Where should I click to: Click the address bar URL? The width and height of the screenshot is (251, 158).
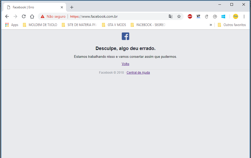[x=94, y=16]
